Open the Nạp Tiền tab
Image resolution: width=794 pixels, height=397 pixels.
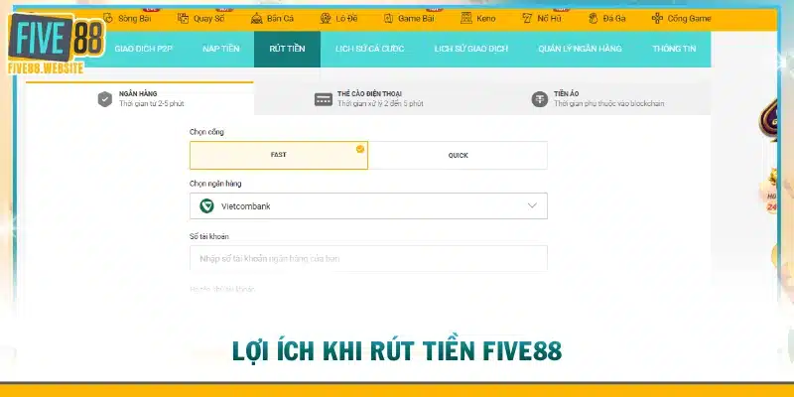point(220,49)
